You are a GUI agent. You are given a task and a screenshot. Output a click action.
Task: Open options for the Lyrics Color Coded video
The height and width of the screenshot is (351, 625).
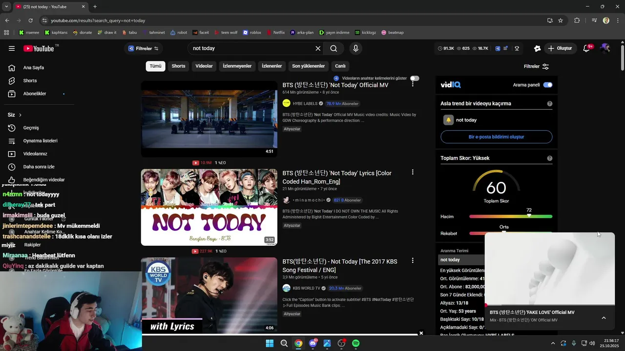click(x=413, y=172)
